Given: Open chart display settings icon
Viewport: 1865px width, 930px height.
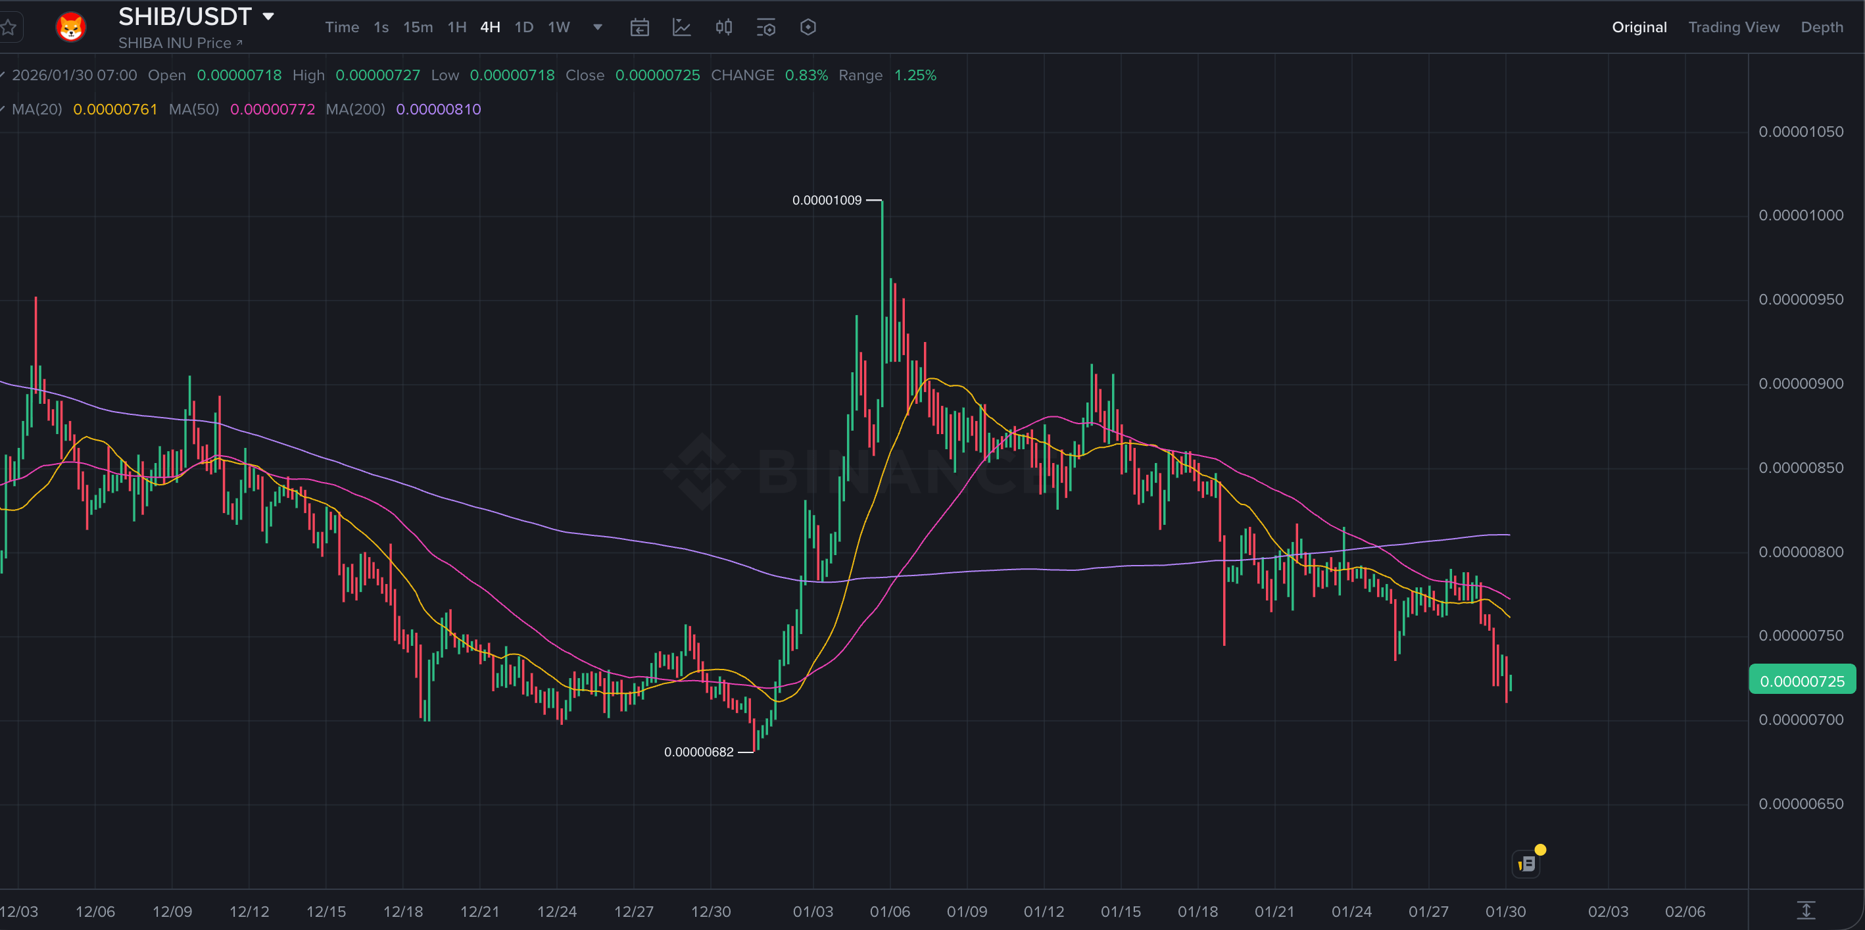Looking at the screenshot, I should tap(766, 28).
